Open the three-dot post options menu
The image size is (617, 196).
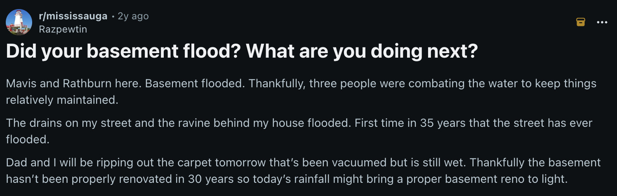pos(602,23)
